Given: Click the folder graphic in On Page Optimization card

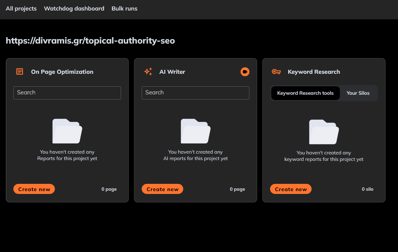Looking at the screenshot, I should tap(67, 131).
